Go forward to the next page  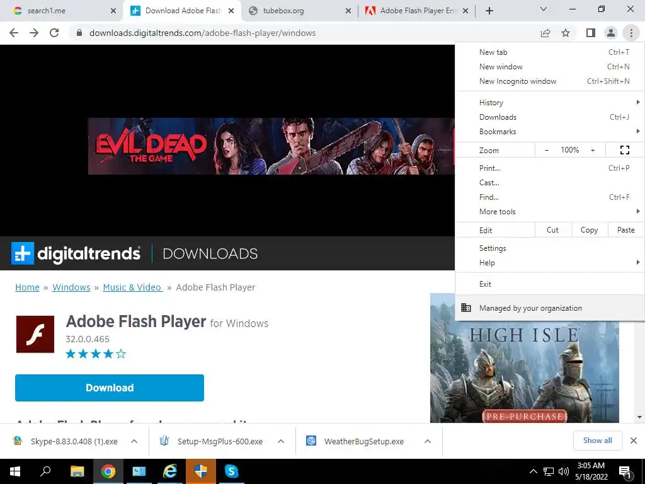coord(34,33)
